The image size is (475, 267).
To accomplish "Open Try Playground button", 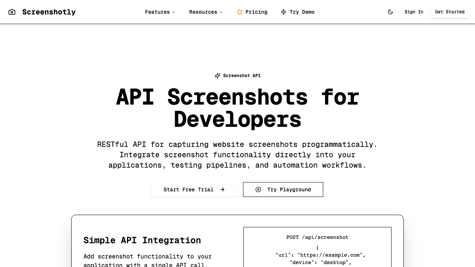I will 289,189.
